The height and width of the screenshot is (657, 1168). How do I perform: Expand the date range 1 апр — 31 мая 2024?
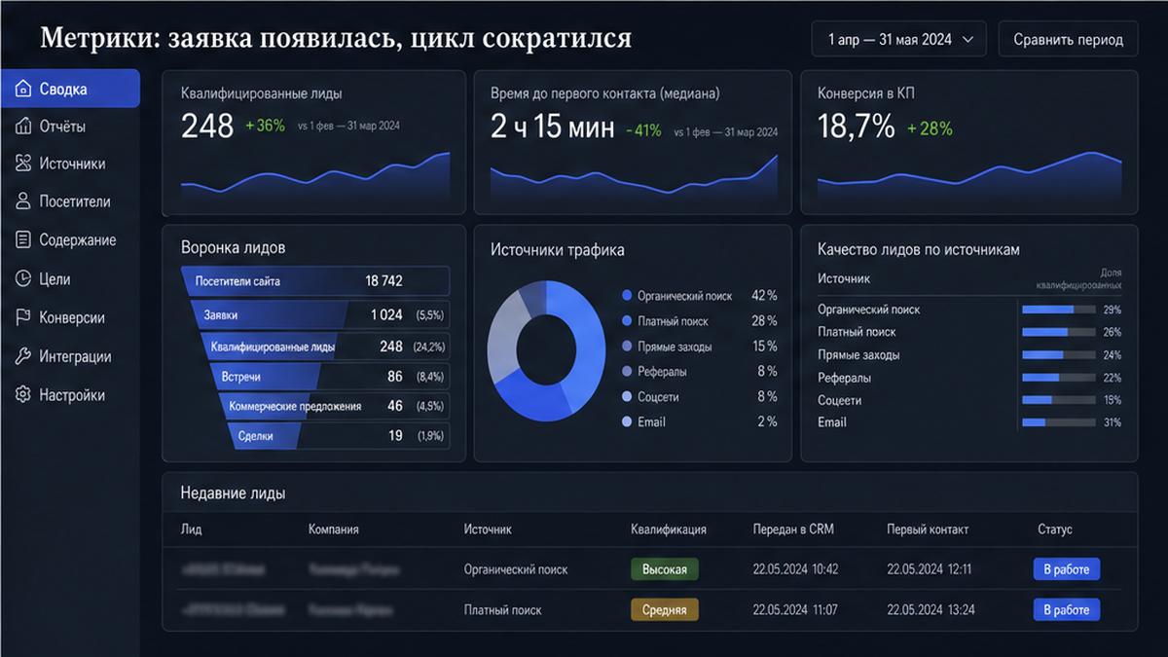point(898,40)
